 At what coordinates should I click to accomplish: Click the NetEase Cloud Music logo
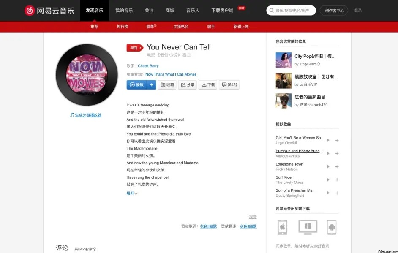tap(49, 11)
